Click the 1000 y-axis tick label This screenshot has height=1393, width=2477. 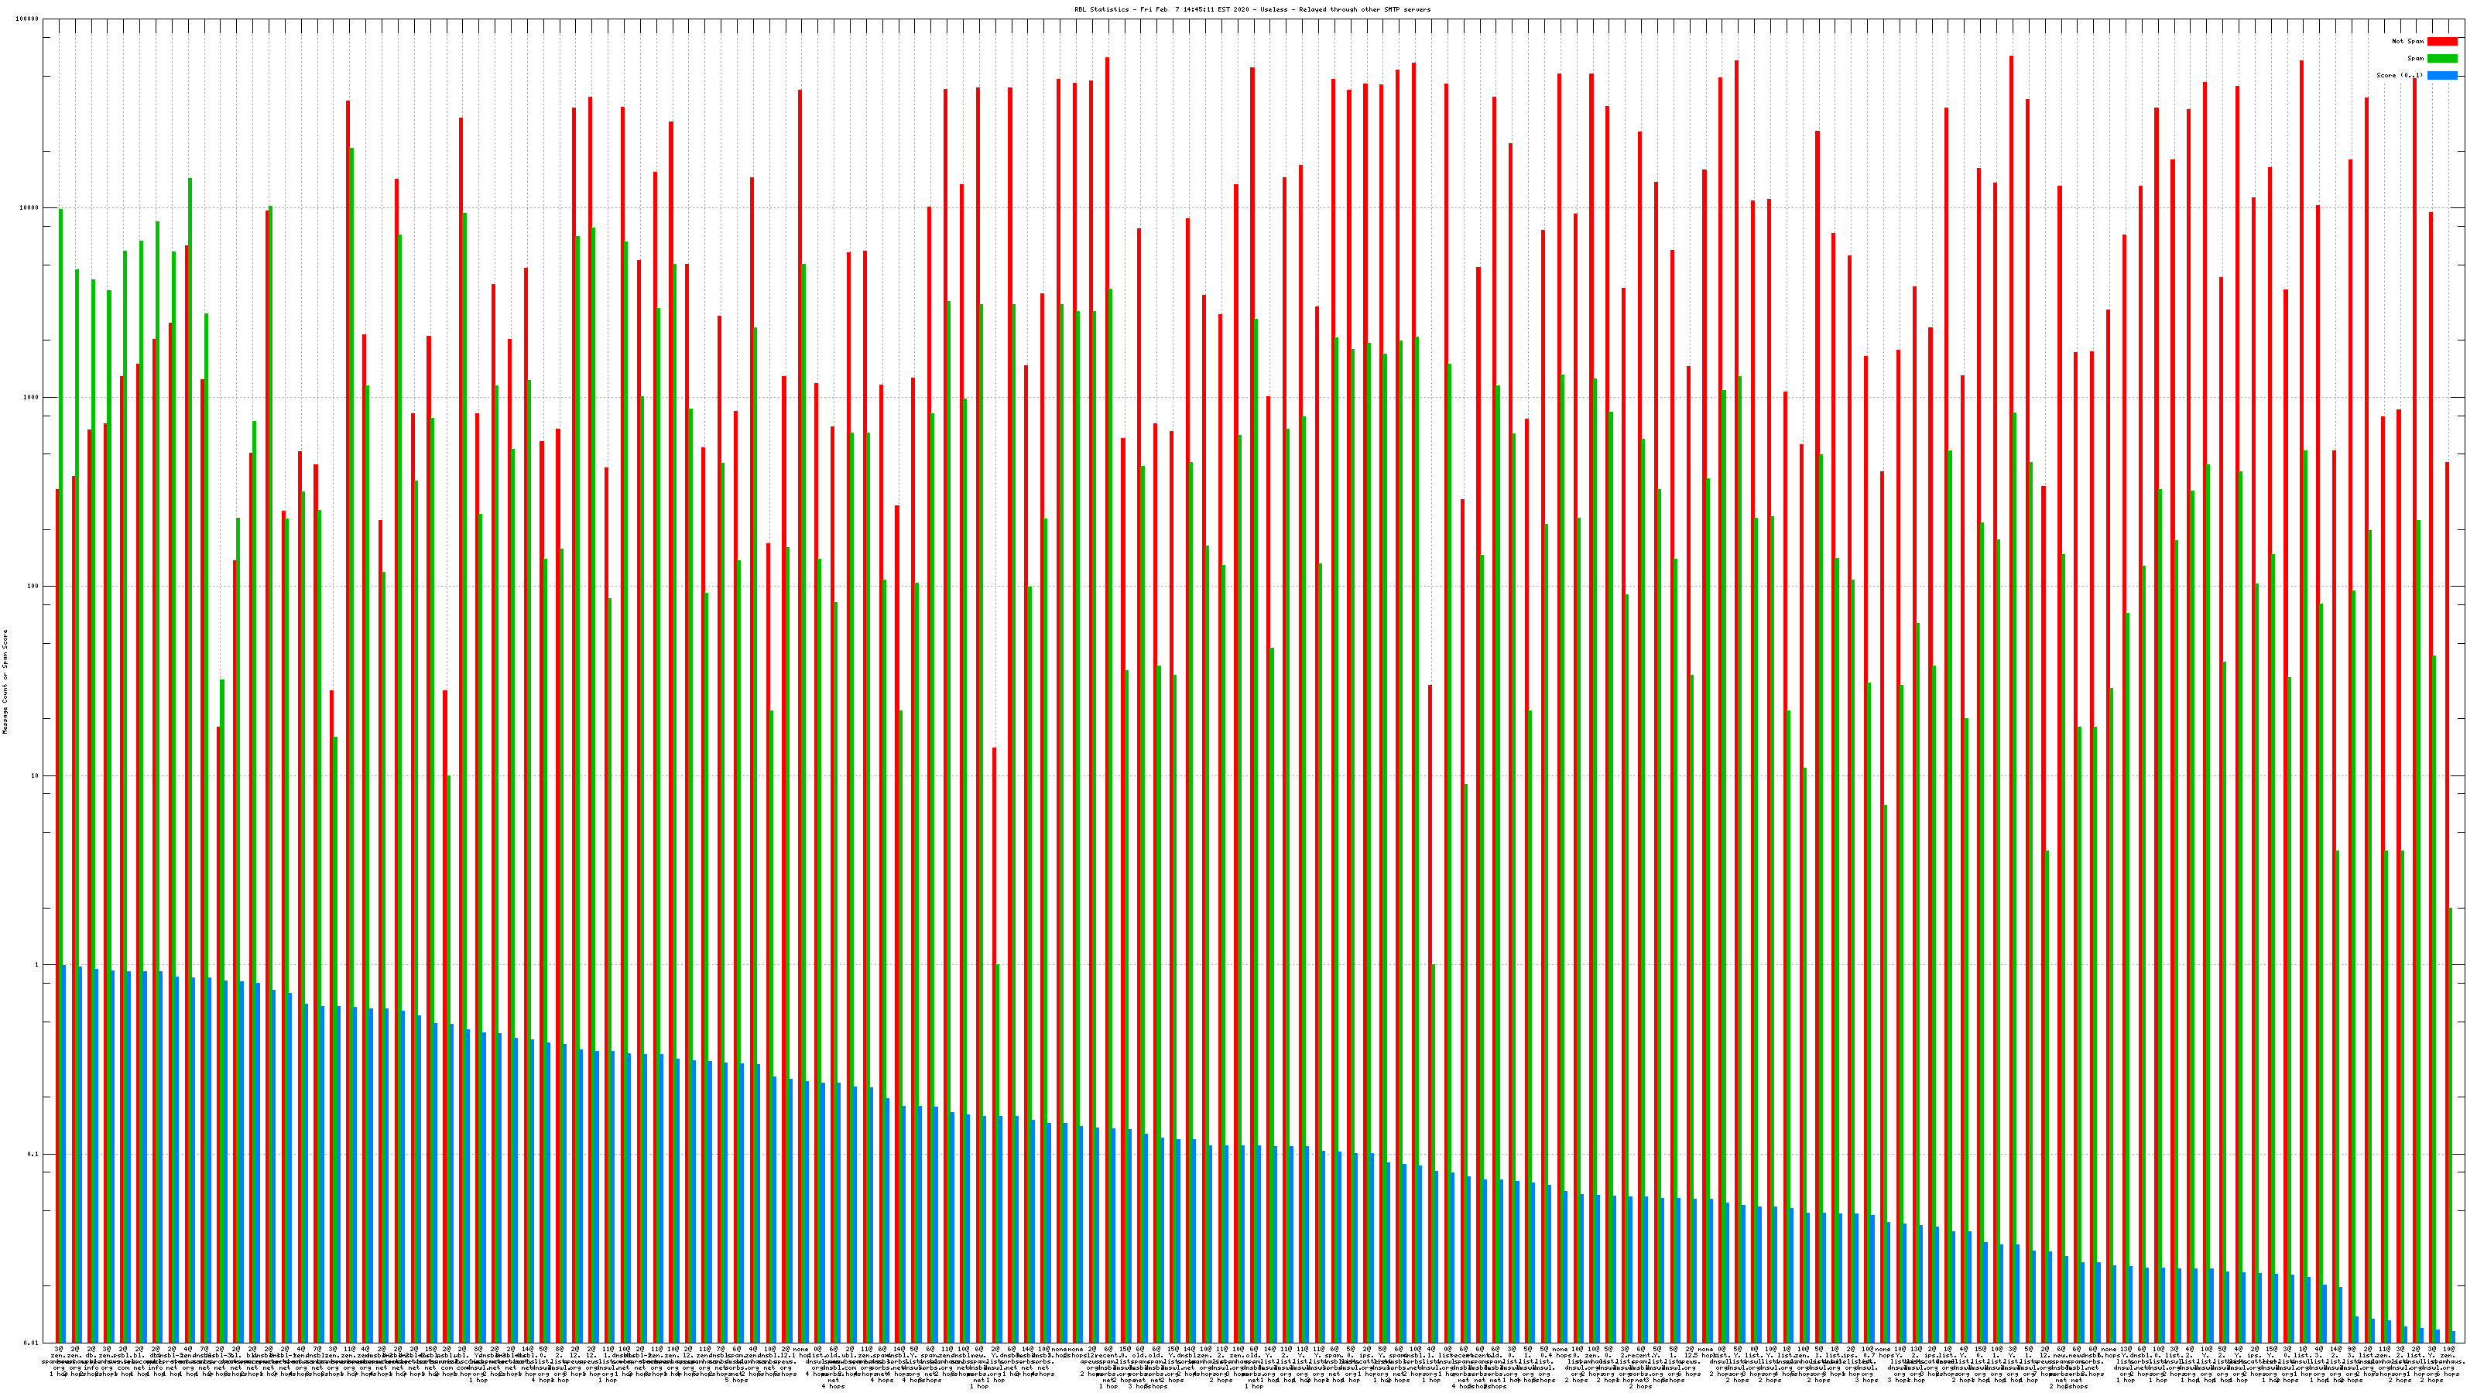(x=32, y=397)
